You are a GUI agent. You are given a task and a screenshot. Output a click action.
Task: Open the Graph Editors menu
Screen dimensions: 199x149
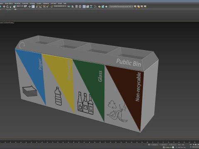pos(9,3)
